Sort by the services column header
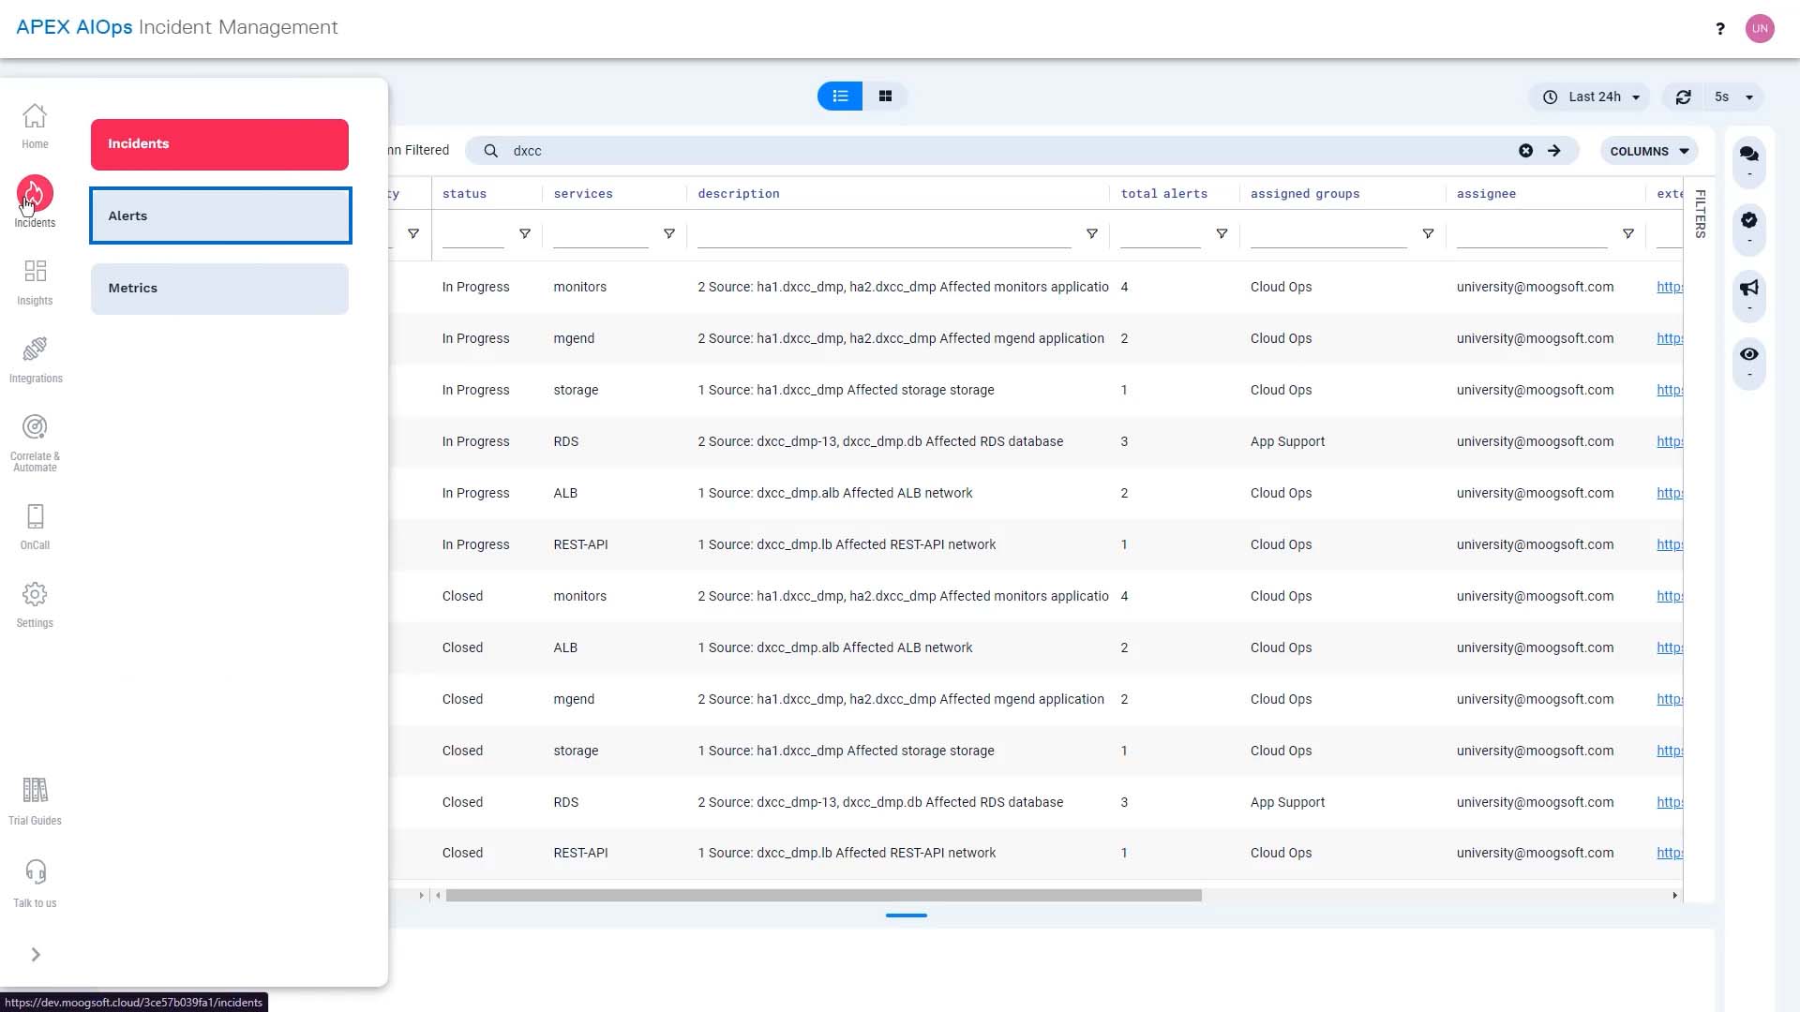This screenshot has height=1012, width=1800. pyautogui.click(x=583, y=194)
